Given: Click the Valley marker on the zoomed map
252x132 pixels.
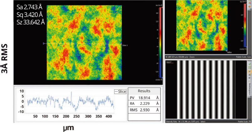Looking at the screenshot, I should tap(227, 51).
